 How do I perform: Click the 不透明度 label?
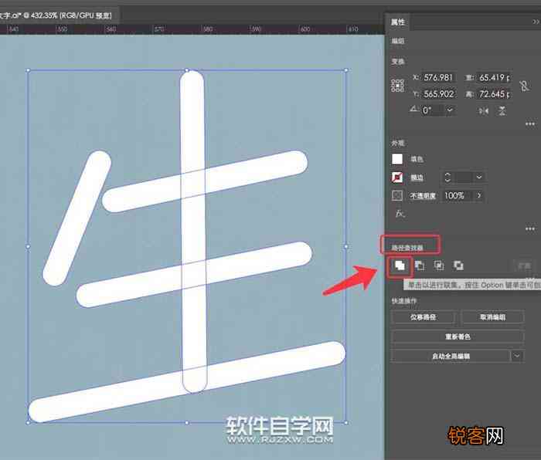tap(423, 196)
